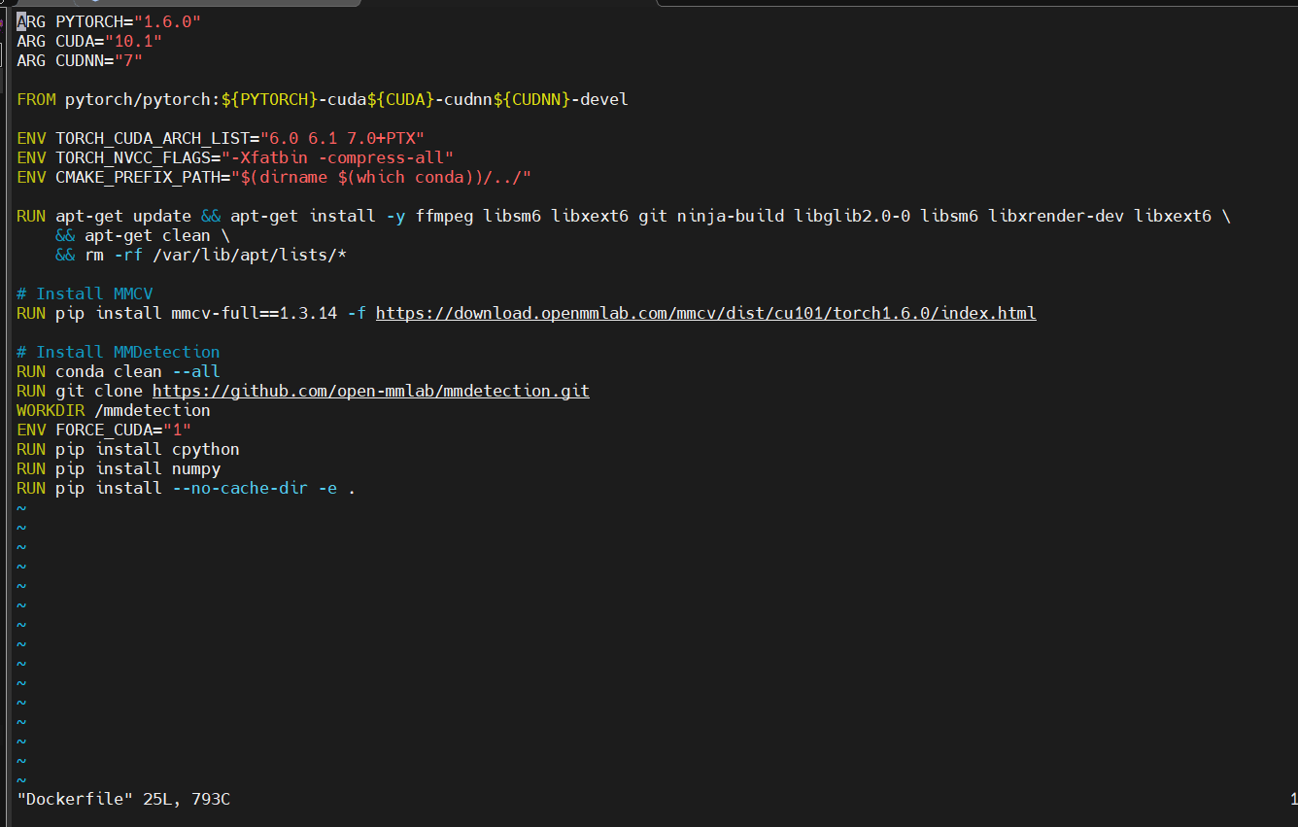The image size is (1298, 827).
Task: Click the pip install --no-cache-dir line
Action: click(x=185, y=487)
